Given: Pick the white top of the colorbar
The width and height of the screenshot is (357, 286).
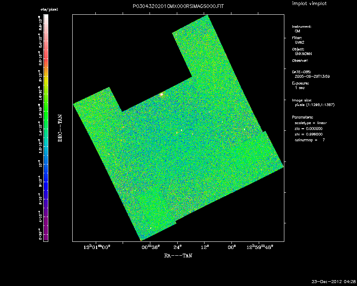Looking at the screenshot, I should point(46,17).
